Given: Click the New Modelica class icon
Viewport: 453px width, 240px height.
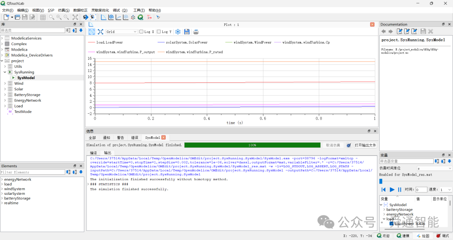Looking at the screenshot, I should click(x=6, y=17).
